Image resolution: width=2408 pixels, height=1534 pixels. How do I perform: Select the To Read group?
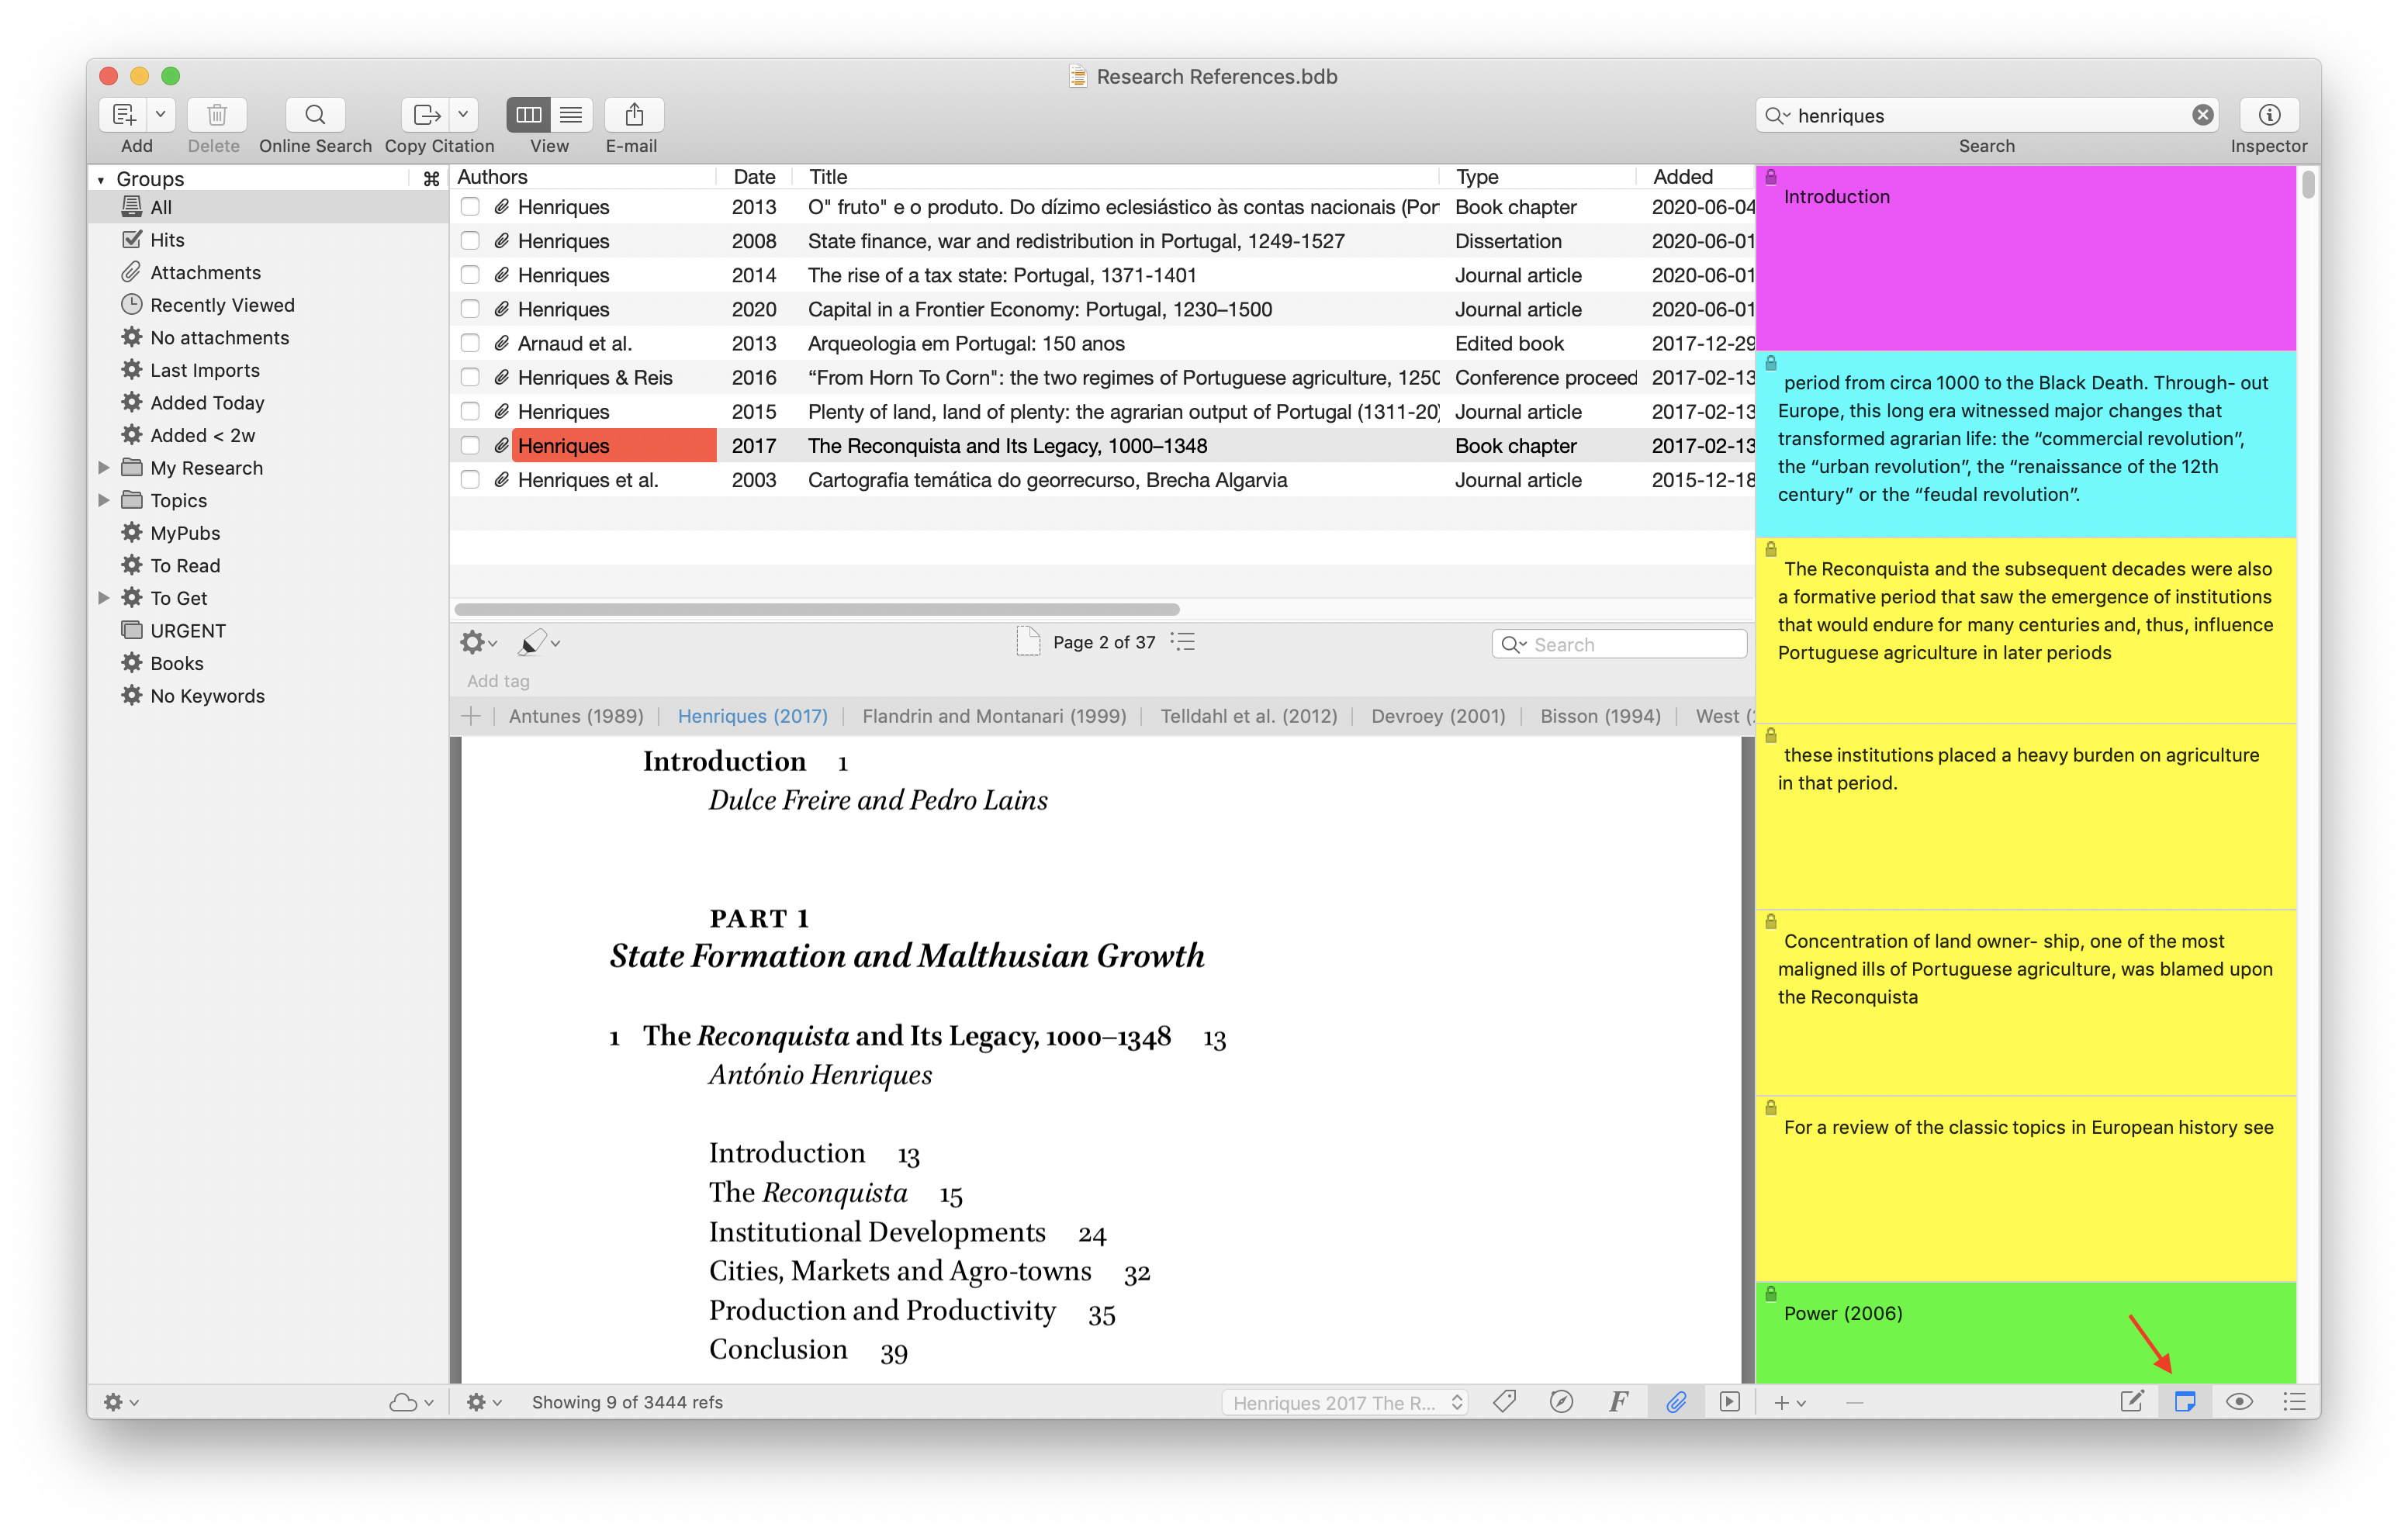tap(185, 565)
